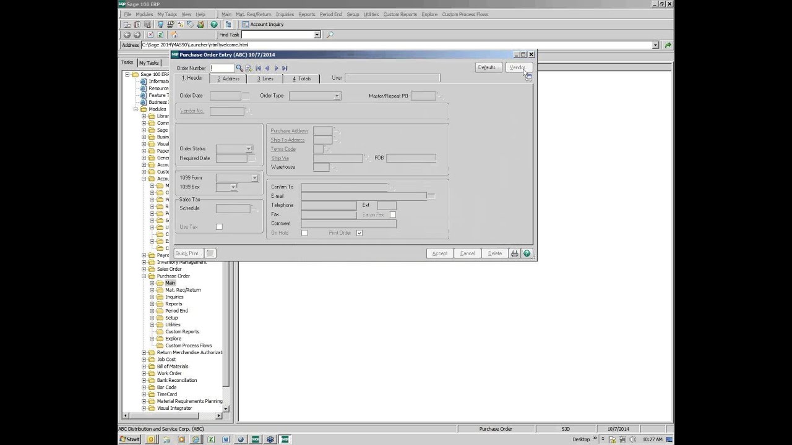
Task: Click the E-mail field action icon
Action: [431, 196]
